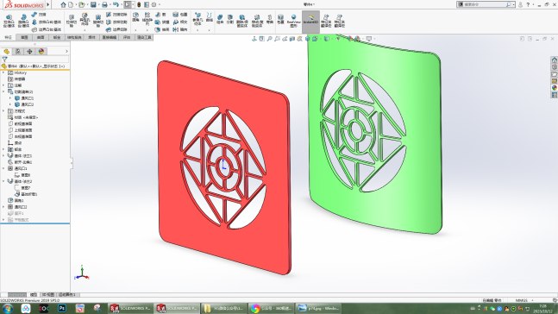Toggle the Select cursor tool
This screenshot has height=314, width=558.
point(128,4)
